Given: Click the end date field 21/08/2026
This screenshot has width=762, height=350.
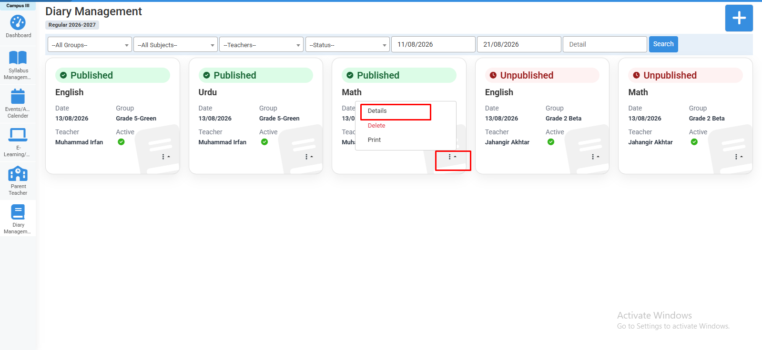Looking at the screenshot, I should coord(519,44).
